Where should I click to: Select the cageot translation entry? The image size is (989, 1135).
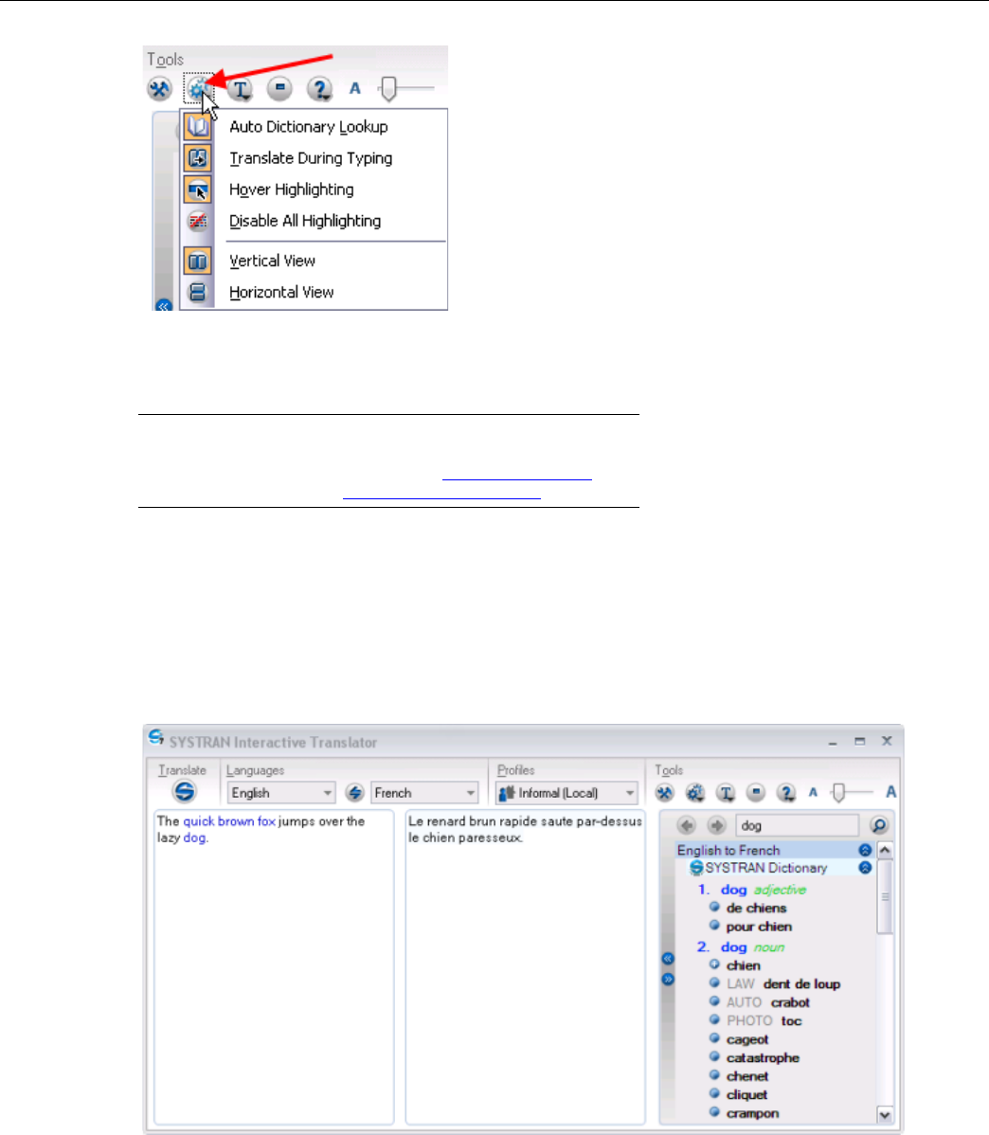coord(747,1039)
